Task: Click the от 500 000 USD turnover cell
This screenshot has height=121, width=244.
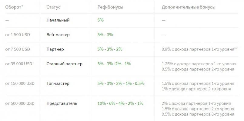Action: [x=20, y=103]
